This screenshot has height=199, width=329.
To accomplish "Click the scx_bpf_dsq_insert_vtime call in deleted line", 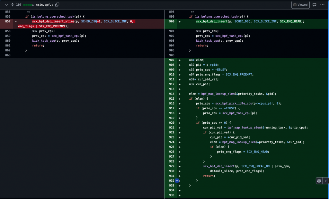I will point(53,21).
